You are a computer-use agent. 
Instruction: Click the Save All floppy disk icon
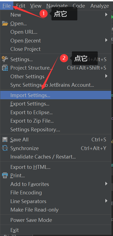point(5,139)
